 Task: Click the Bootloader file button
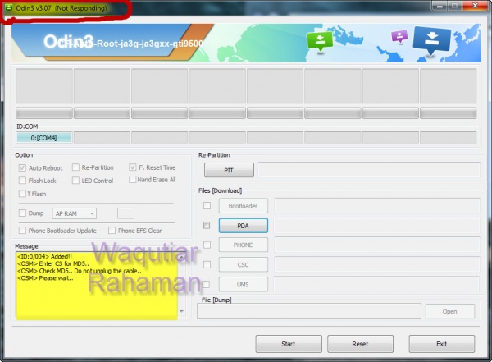[x=244, y=206]
